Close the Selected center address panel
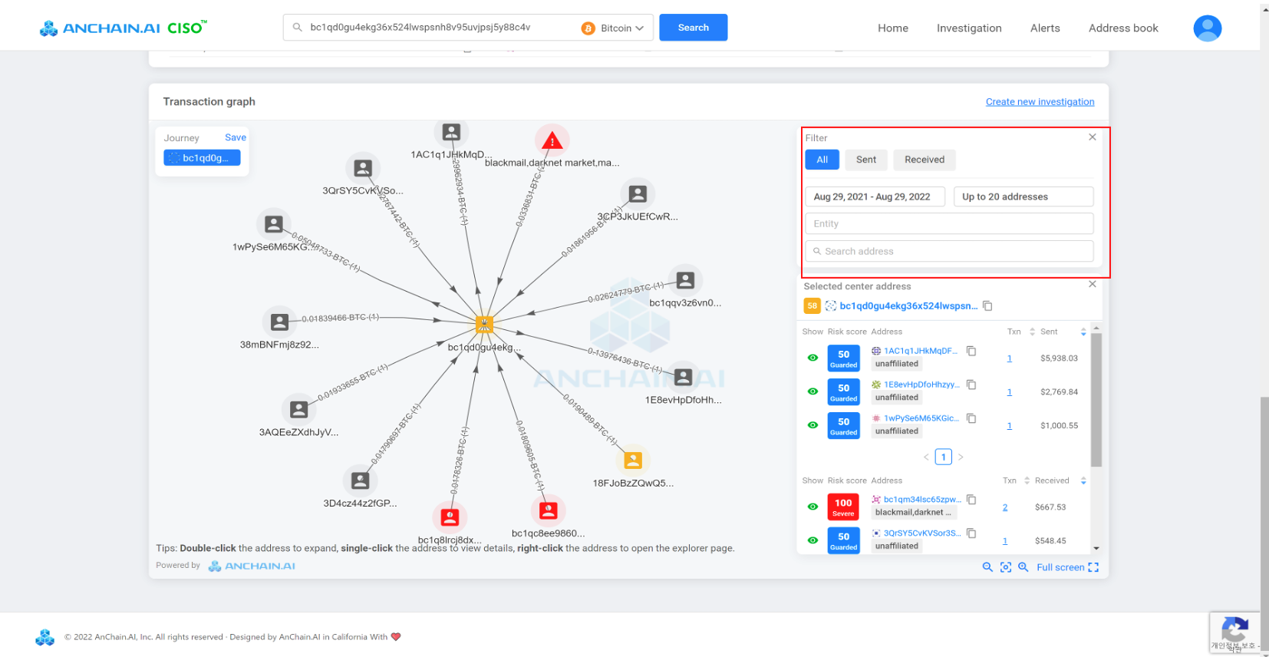This screenshot has height=657, width=1269. pos(1093,284)
